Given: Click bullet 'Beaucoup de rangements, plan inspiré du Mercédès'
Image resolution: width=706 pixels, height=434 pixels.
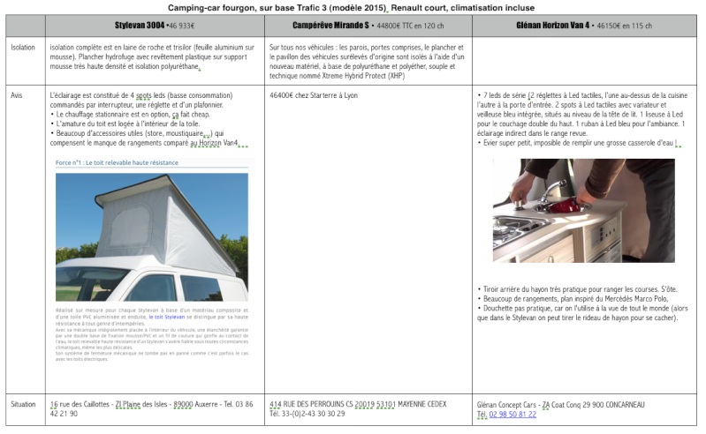Looking at the screenshot, I should tap(573, 299).
